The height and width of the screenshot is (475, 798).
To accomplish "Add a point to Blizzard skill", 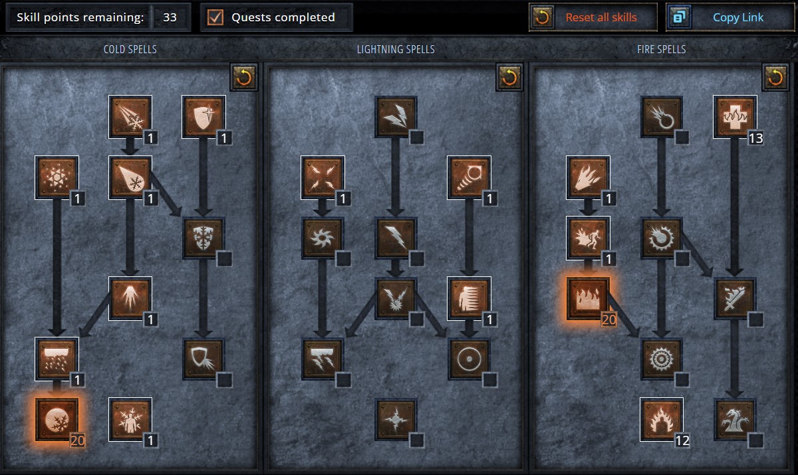I will 57,359.
